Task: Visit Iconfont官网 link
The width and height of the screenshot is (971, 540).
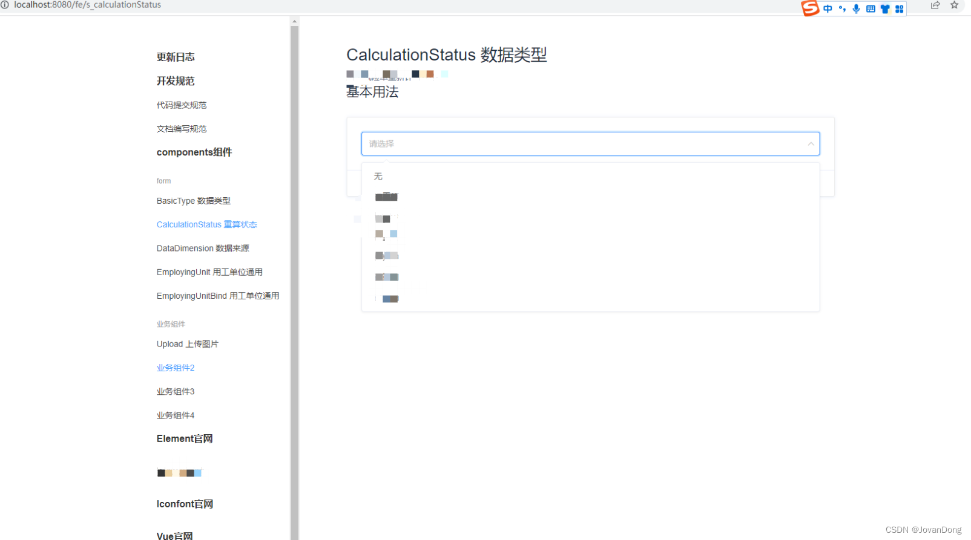Action: (185, 504)
